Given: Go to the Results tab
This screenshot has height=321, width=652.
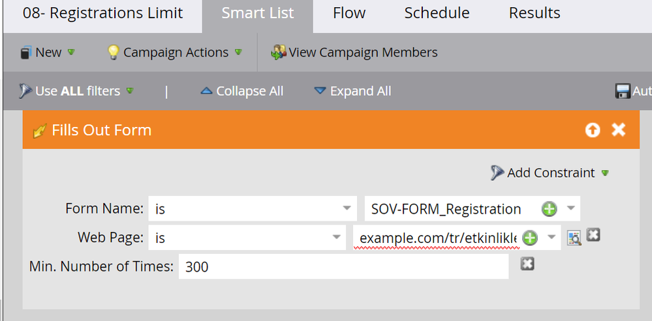Looking at the screenshot, I should (535, 13).
